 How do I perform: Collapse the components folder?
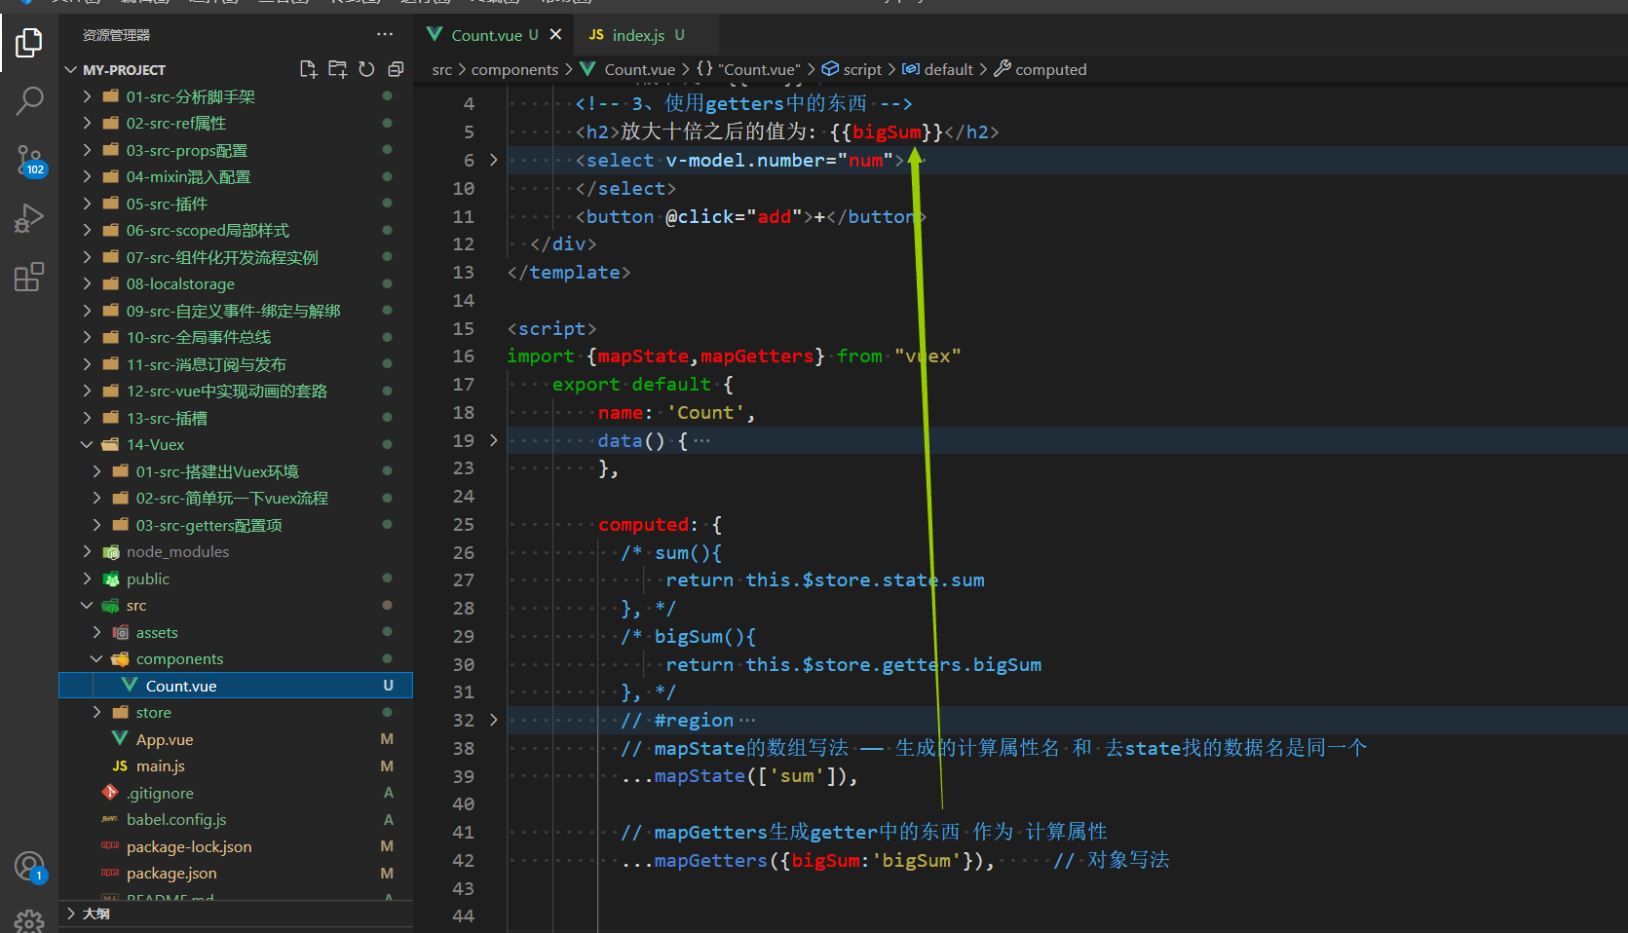point(236,658)
